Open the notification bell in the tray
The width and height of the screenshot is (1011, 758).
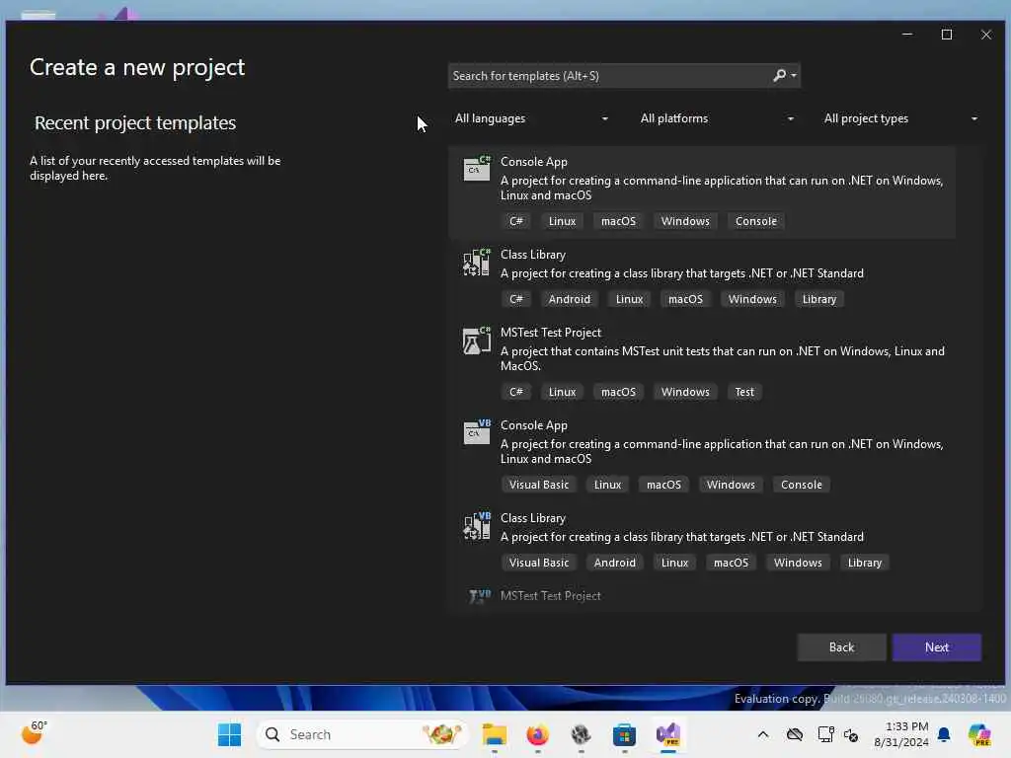pos(944,734)
